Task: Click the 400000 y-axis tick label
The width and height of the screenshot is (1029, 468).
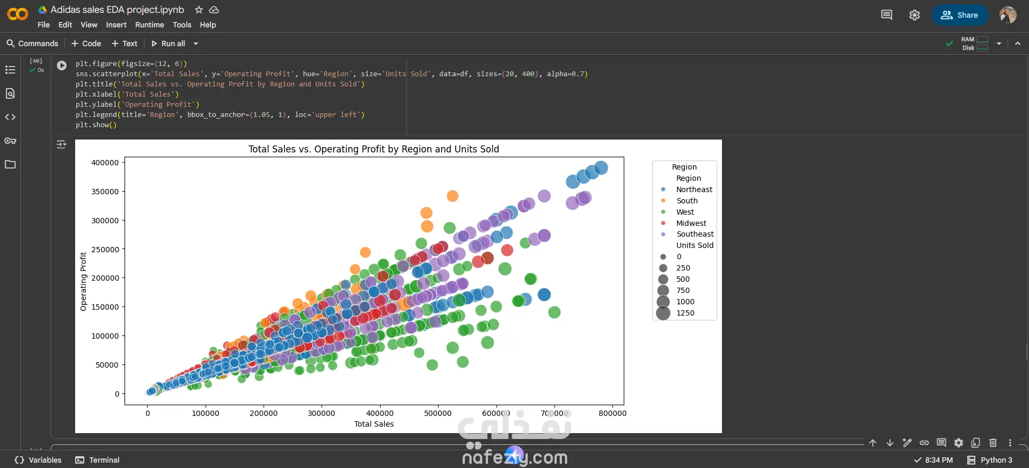Action: point(105,163)
